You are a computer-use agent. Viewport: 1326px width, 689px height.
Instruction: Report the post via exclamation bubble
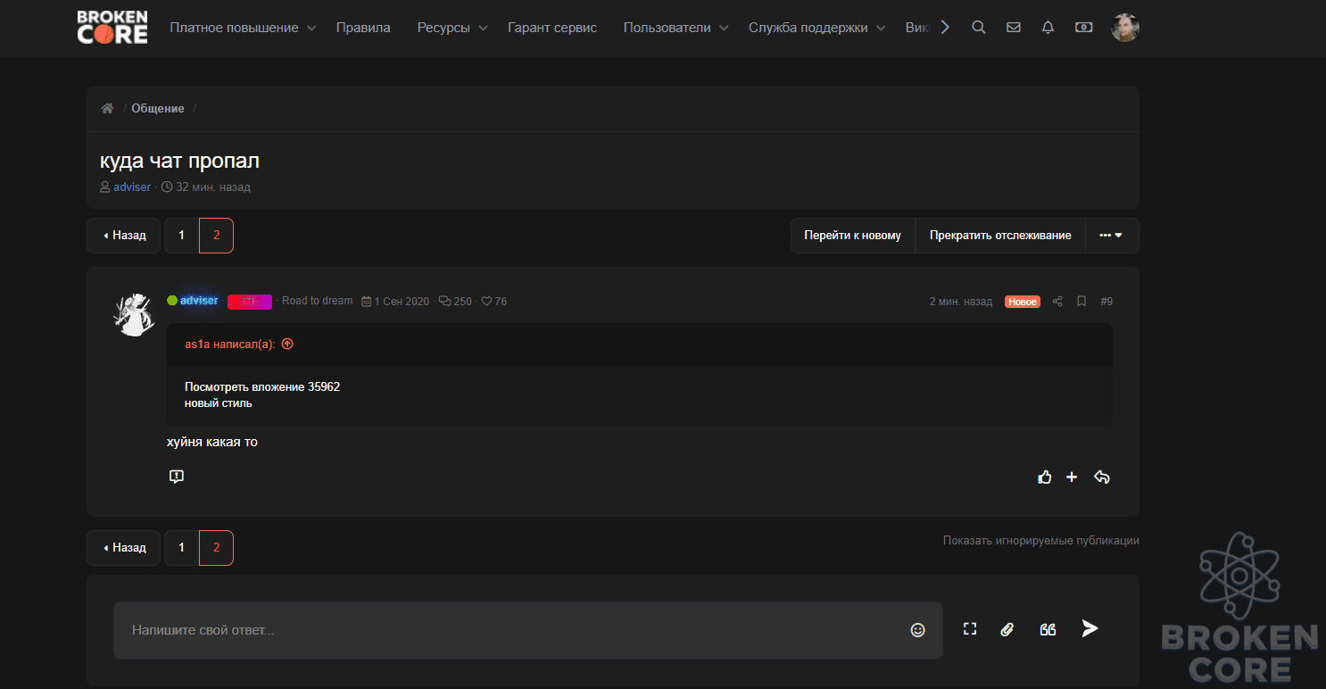177,477
